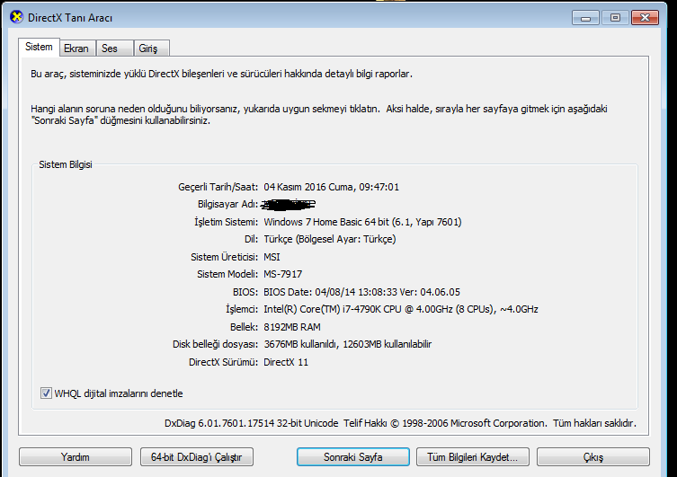Click the MS-7917 system model value
Image resolution: width=677 pixels, height=477 pixels.
283,274
